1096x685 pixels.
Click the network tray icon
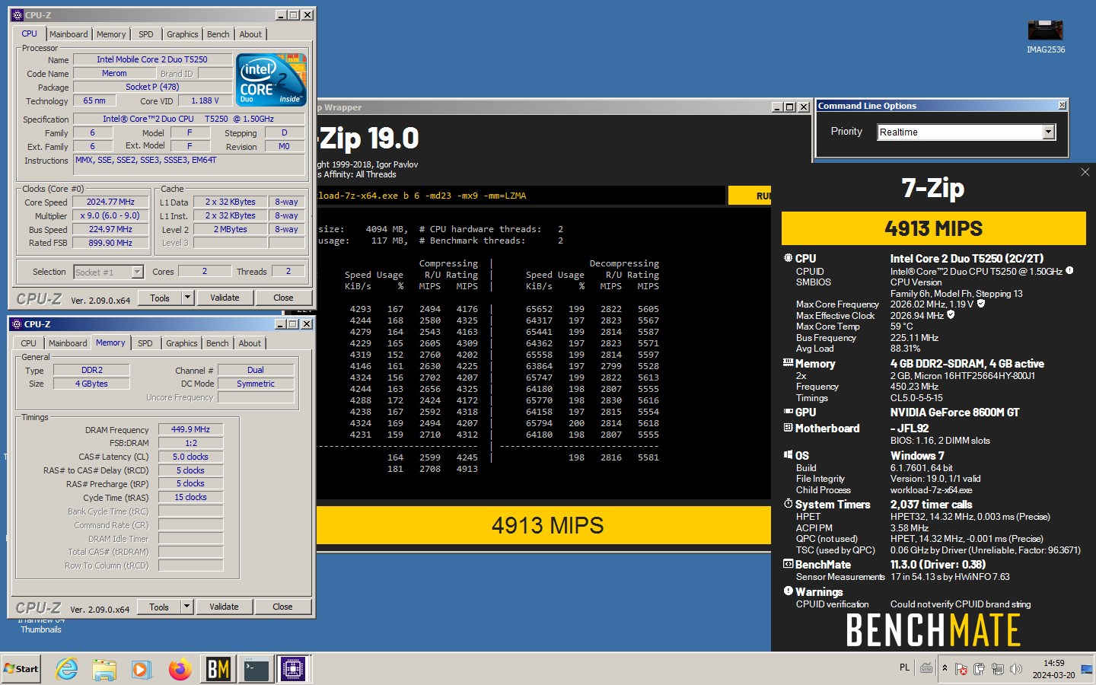pos(997,669)
